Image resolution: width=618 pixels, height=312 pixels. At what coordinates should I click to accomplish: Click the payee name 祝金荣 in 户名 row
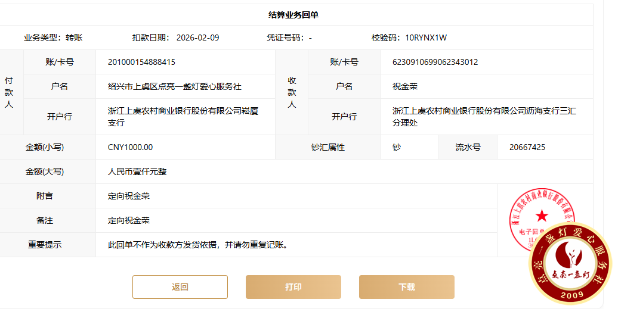[405, 86]
